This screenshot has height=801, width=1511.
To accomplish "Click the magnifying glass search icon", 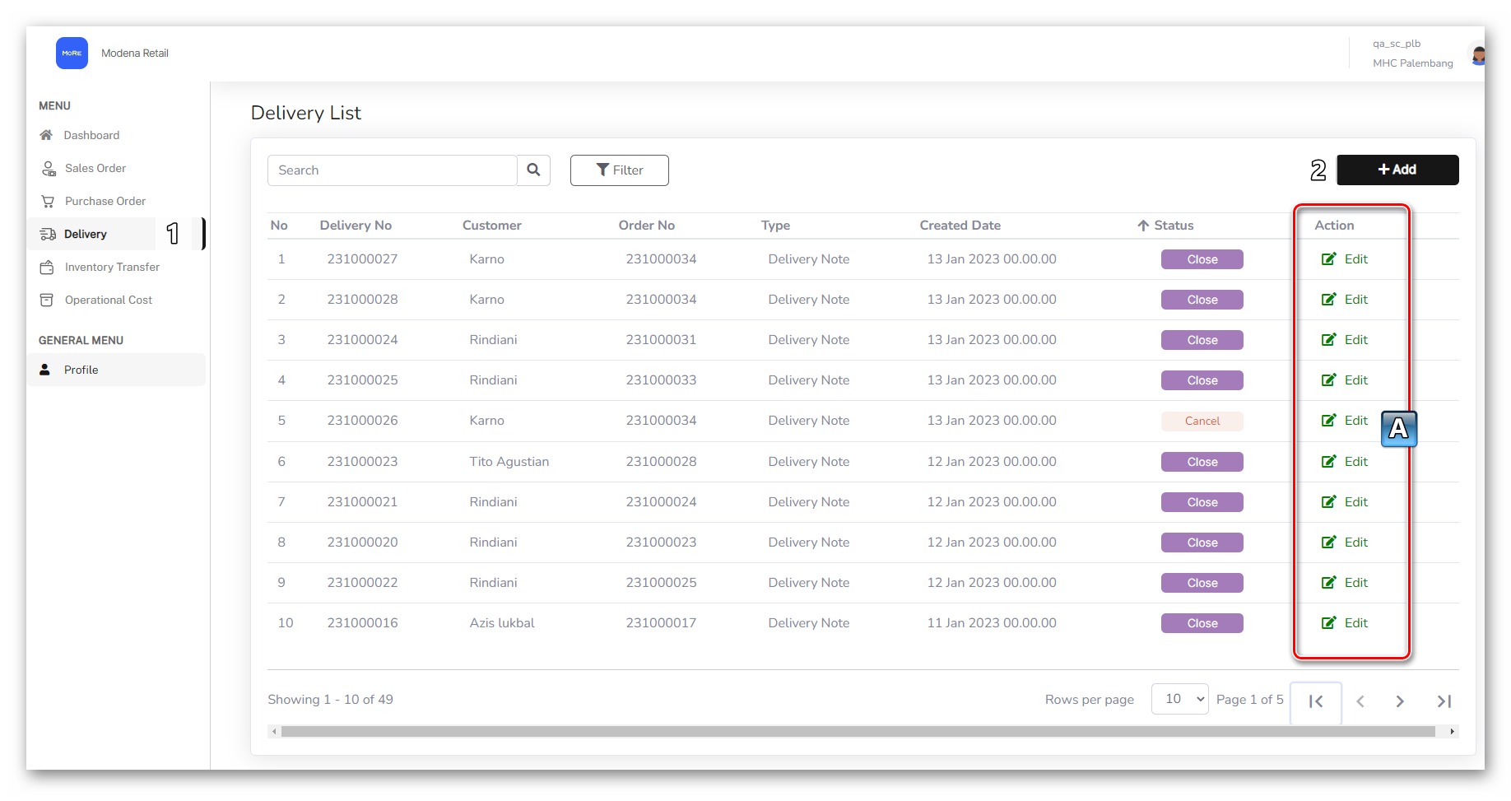I will point(533,170).
